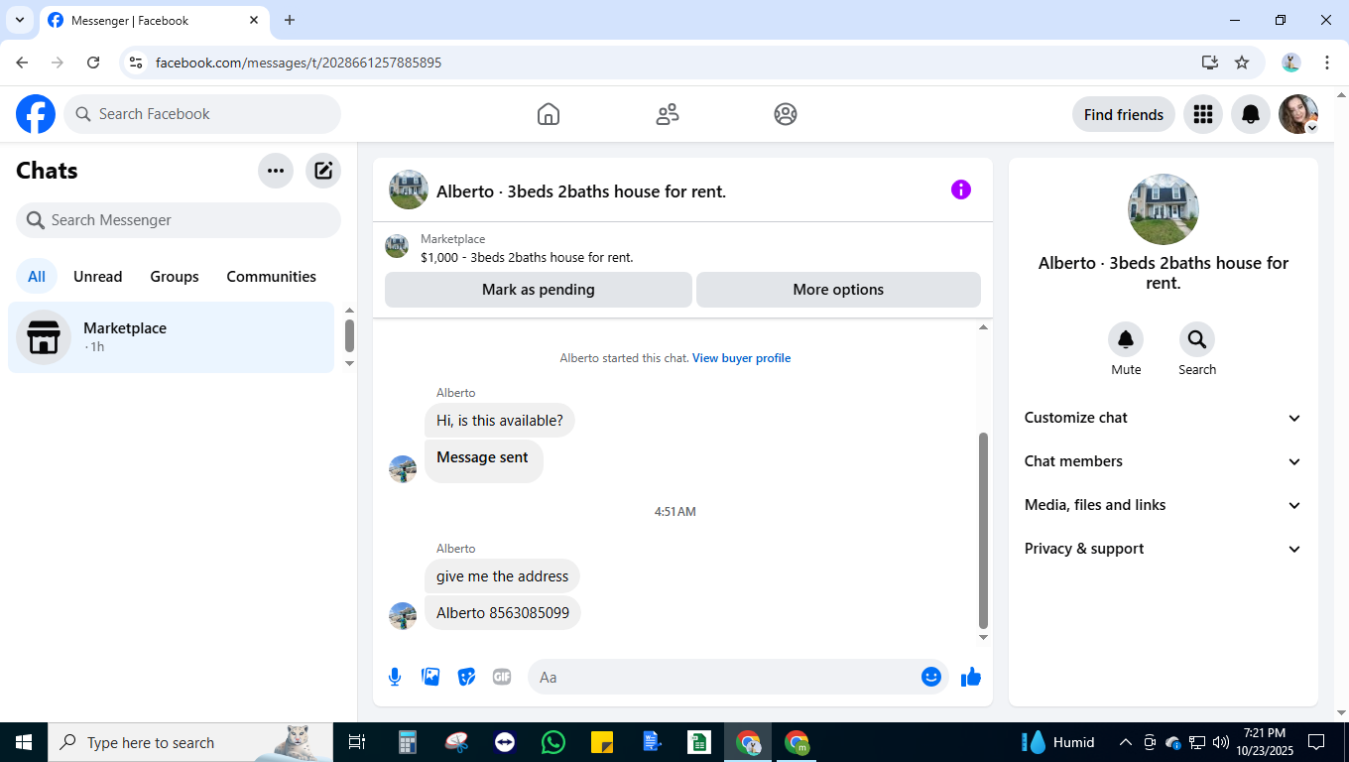Viewport: 1349px width, 762px height.
Task: Click Find friends button
Action: coord(1124,114)
